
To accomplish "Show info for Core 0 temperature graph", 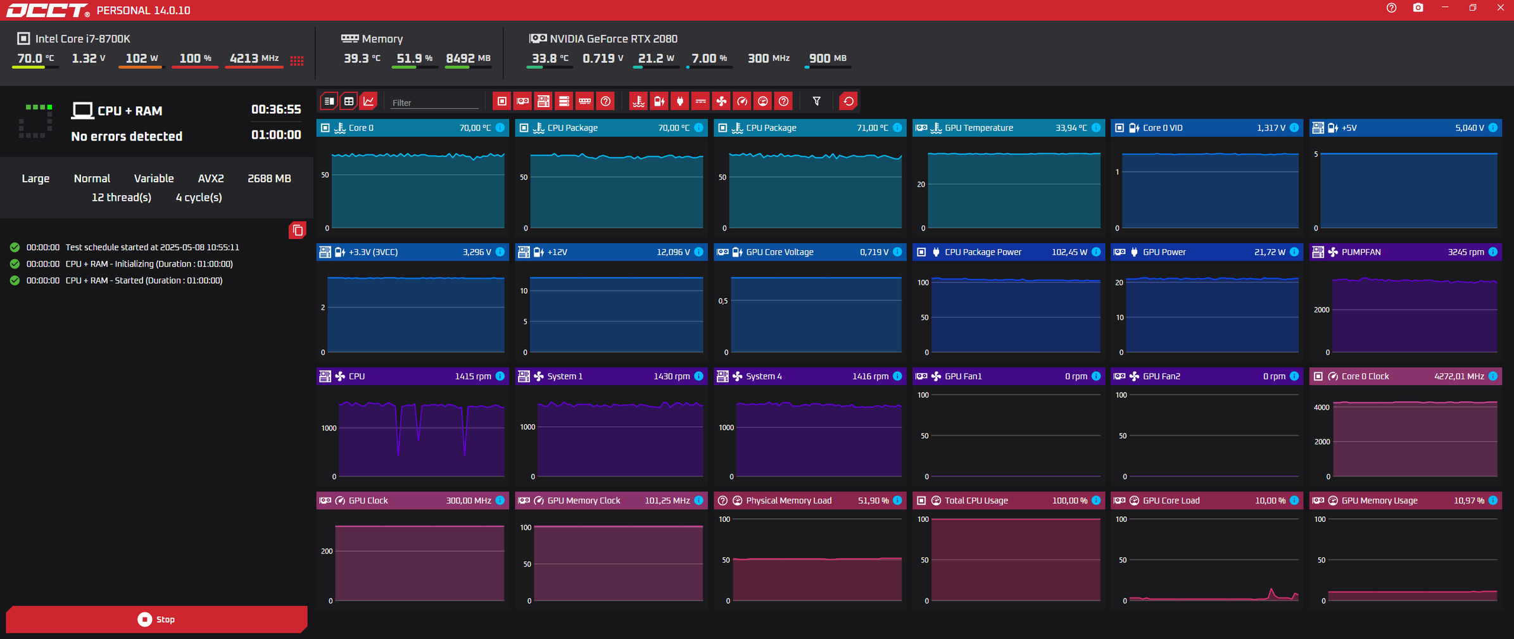I will [500, 128].
